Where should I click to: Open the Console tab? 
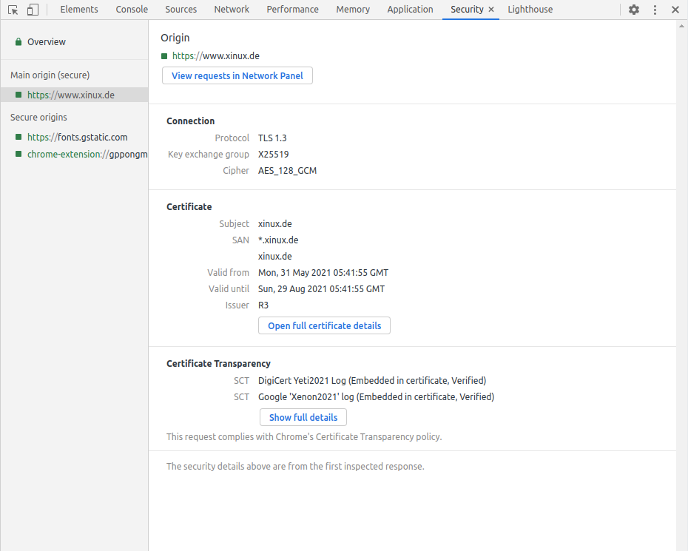pos(132,10)
